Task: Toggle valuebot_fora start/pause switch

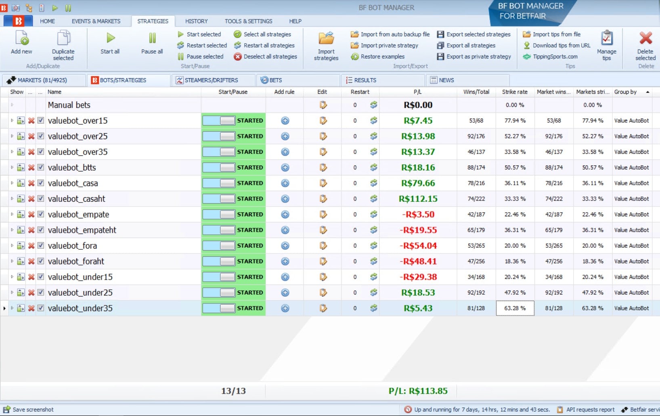Action: click(x=219, y=246)
